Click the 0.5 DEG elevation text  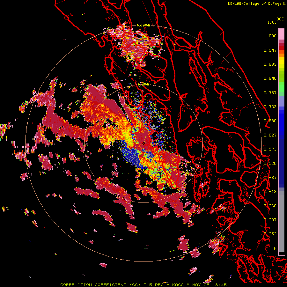click(154, 285)
